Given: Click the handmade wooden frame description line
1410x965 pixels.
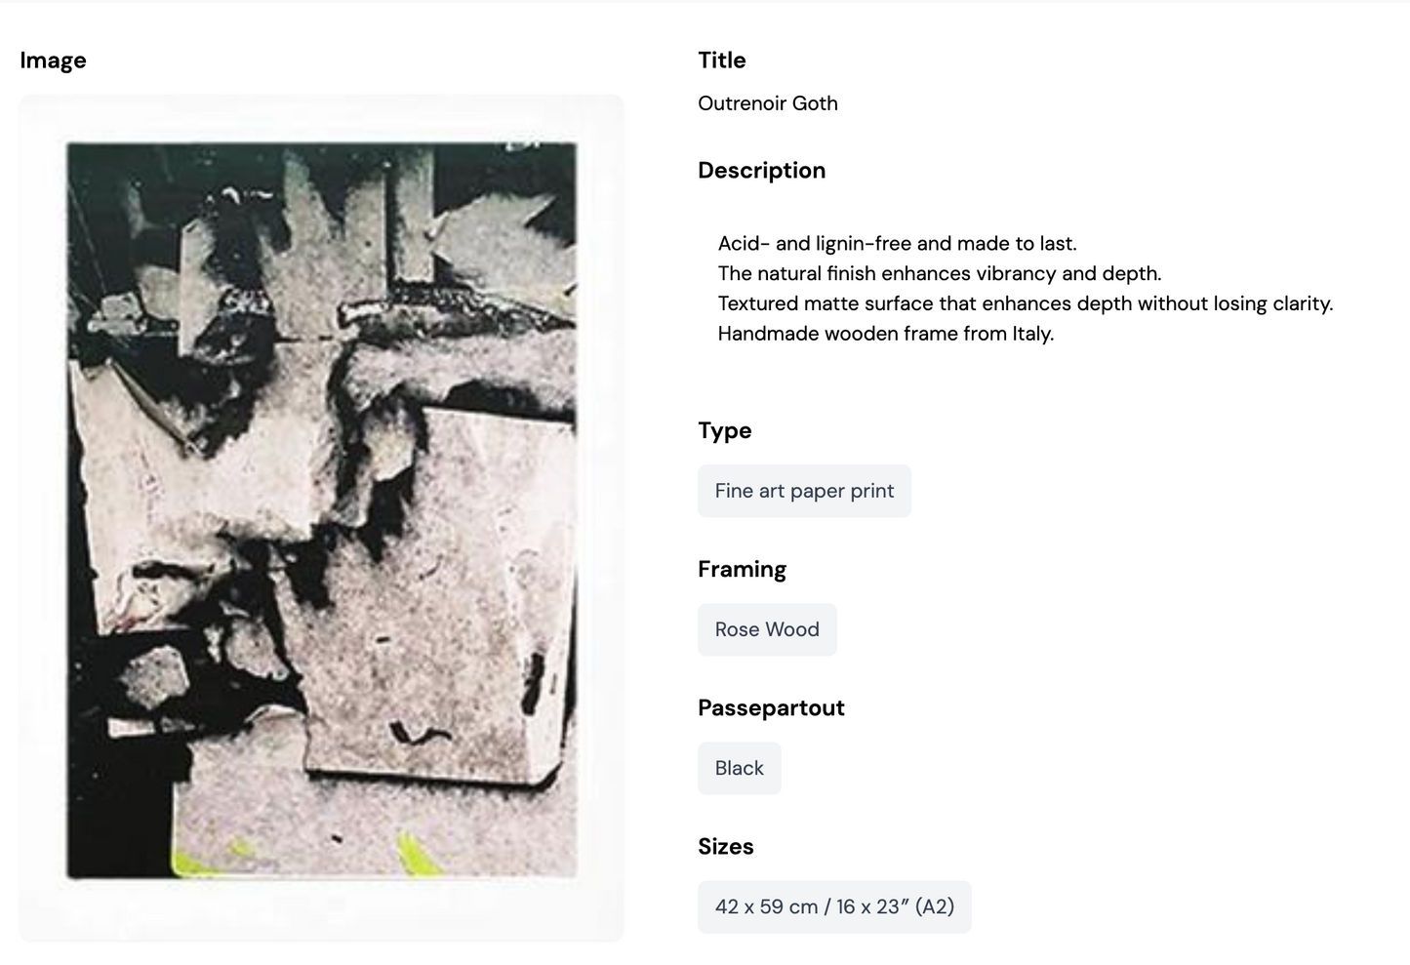Looking at the screenshot, I should 885,334.
